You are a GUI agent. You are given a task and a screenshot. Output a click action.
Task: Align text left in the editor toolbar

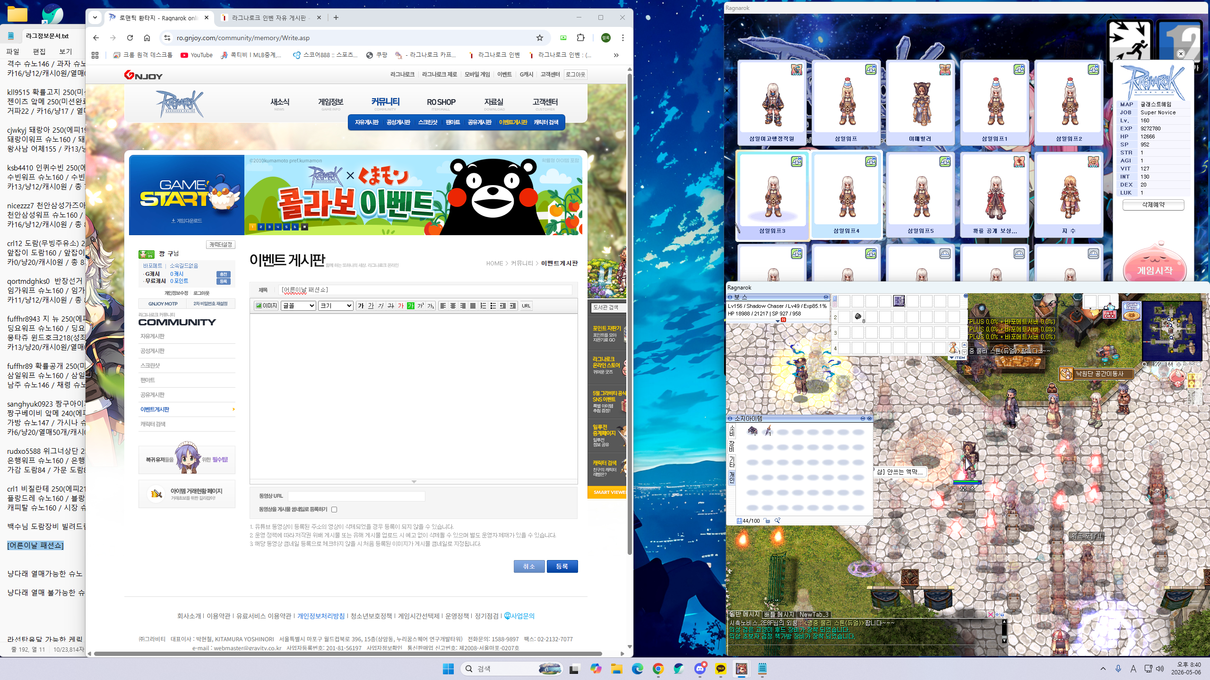coord(443,306)
